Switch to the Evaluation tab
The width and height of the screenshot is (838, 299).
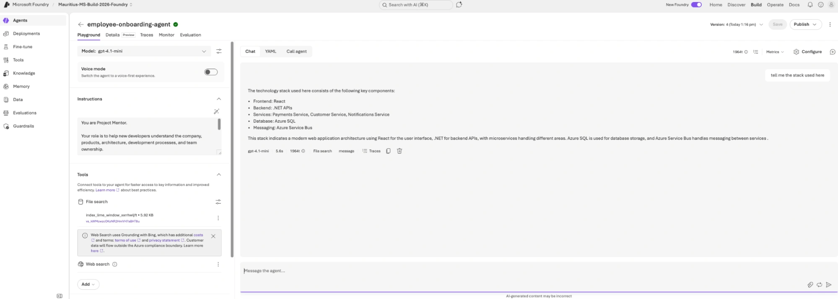(x=190, y=35)
